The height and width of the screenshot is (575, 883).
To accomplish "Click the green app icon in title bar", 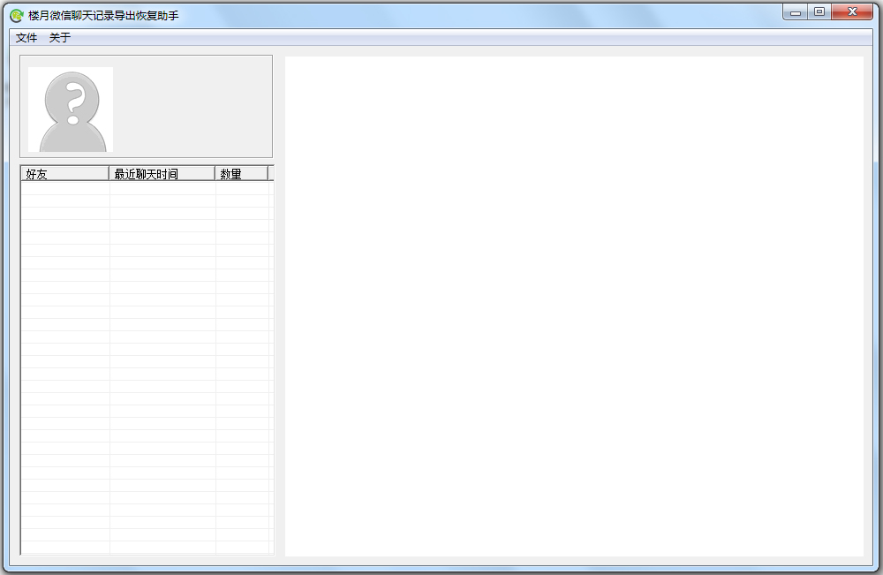I will point(16,15).
